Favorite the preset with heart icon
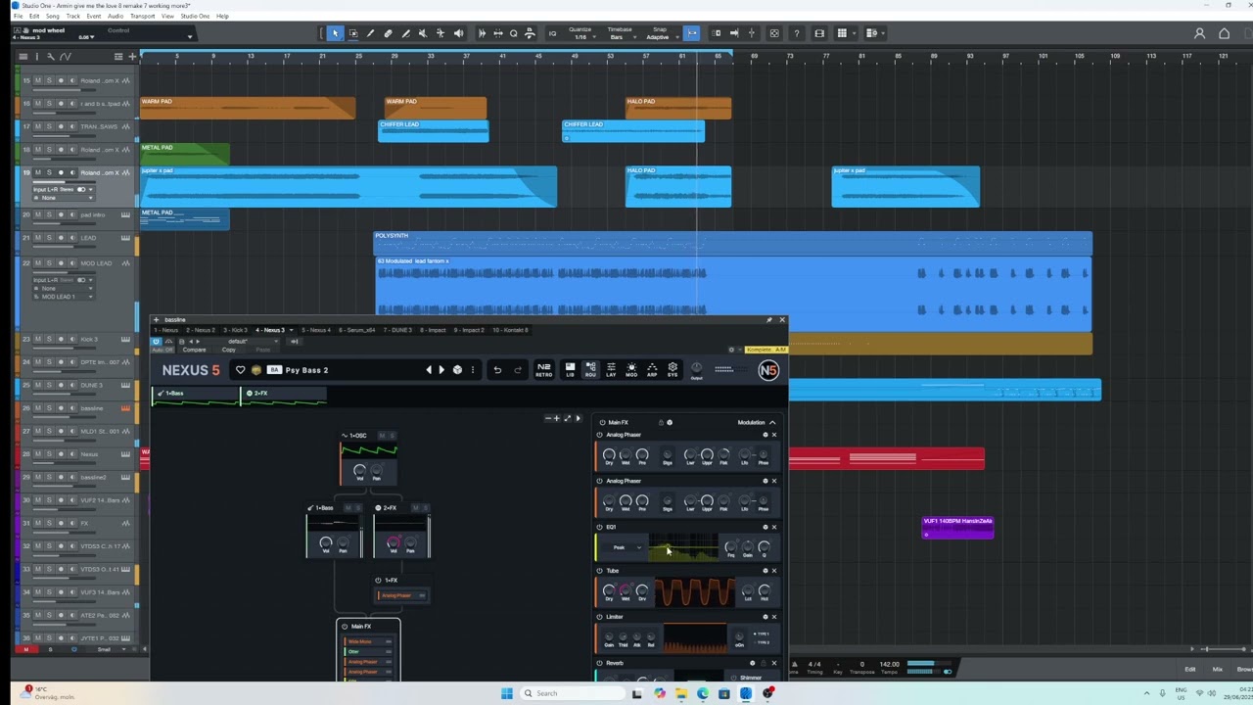Viewport: 1253px width, 705px height. click(241, 370)
